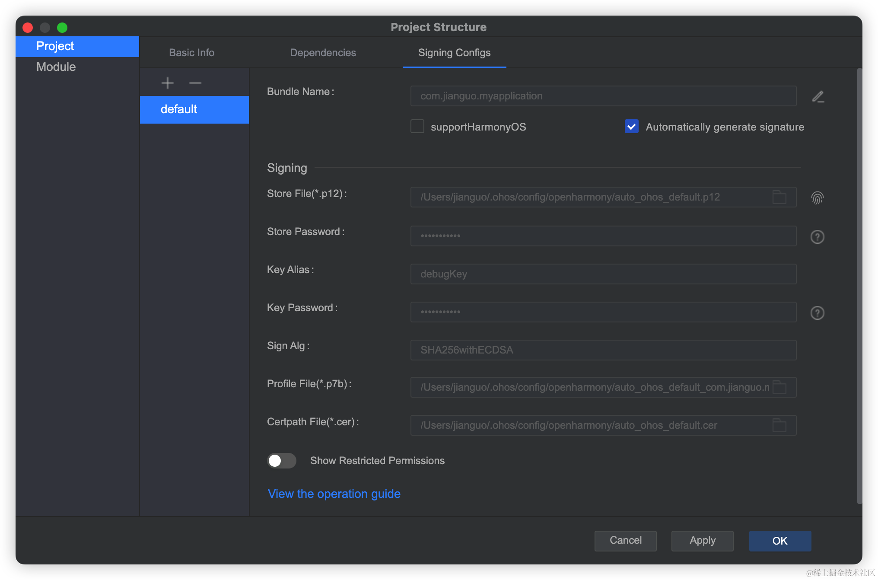Select the default signing config item
The height and width of the screenshot is (580, 878).
[194, 109]
